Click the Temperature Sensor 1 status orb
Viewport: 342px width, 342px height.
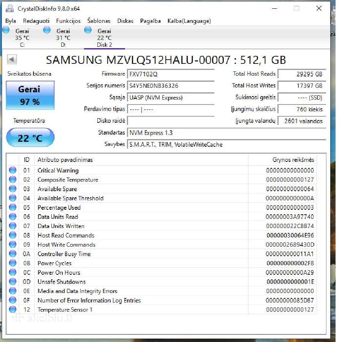click(13, 309)
